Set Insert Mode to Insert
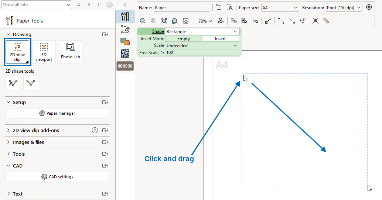Image resolution: width=382 pixels, height=200 pixels. tap(220, 39)
